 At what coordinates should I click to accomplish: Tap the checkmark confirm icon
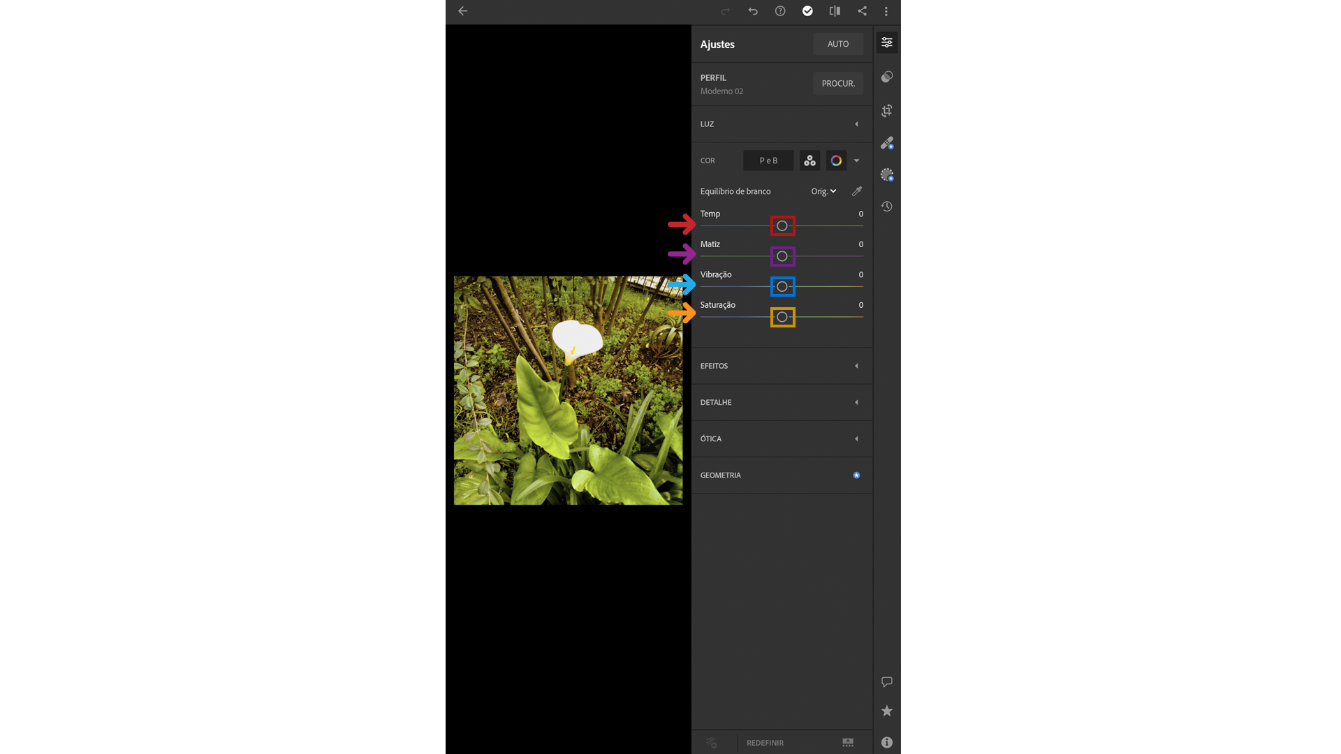coord(807,11)
